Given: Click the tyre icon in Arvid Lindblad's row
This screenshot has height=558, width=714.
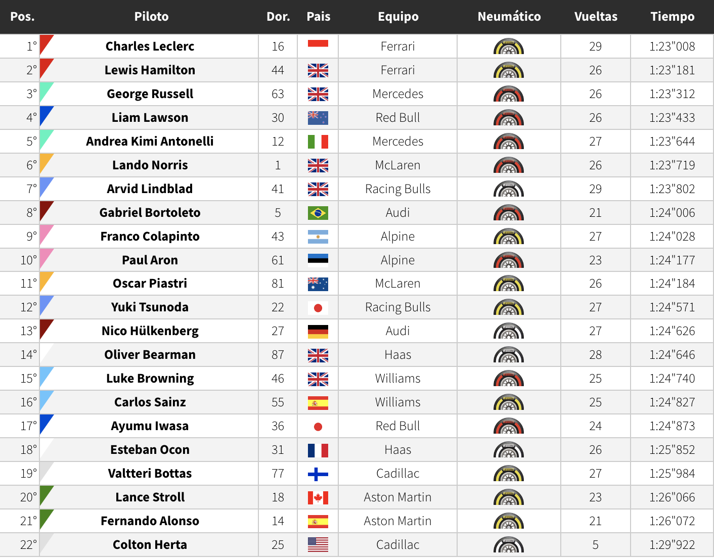Looking at the screenshot, I should tap(509, 189).
